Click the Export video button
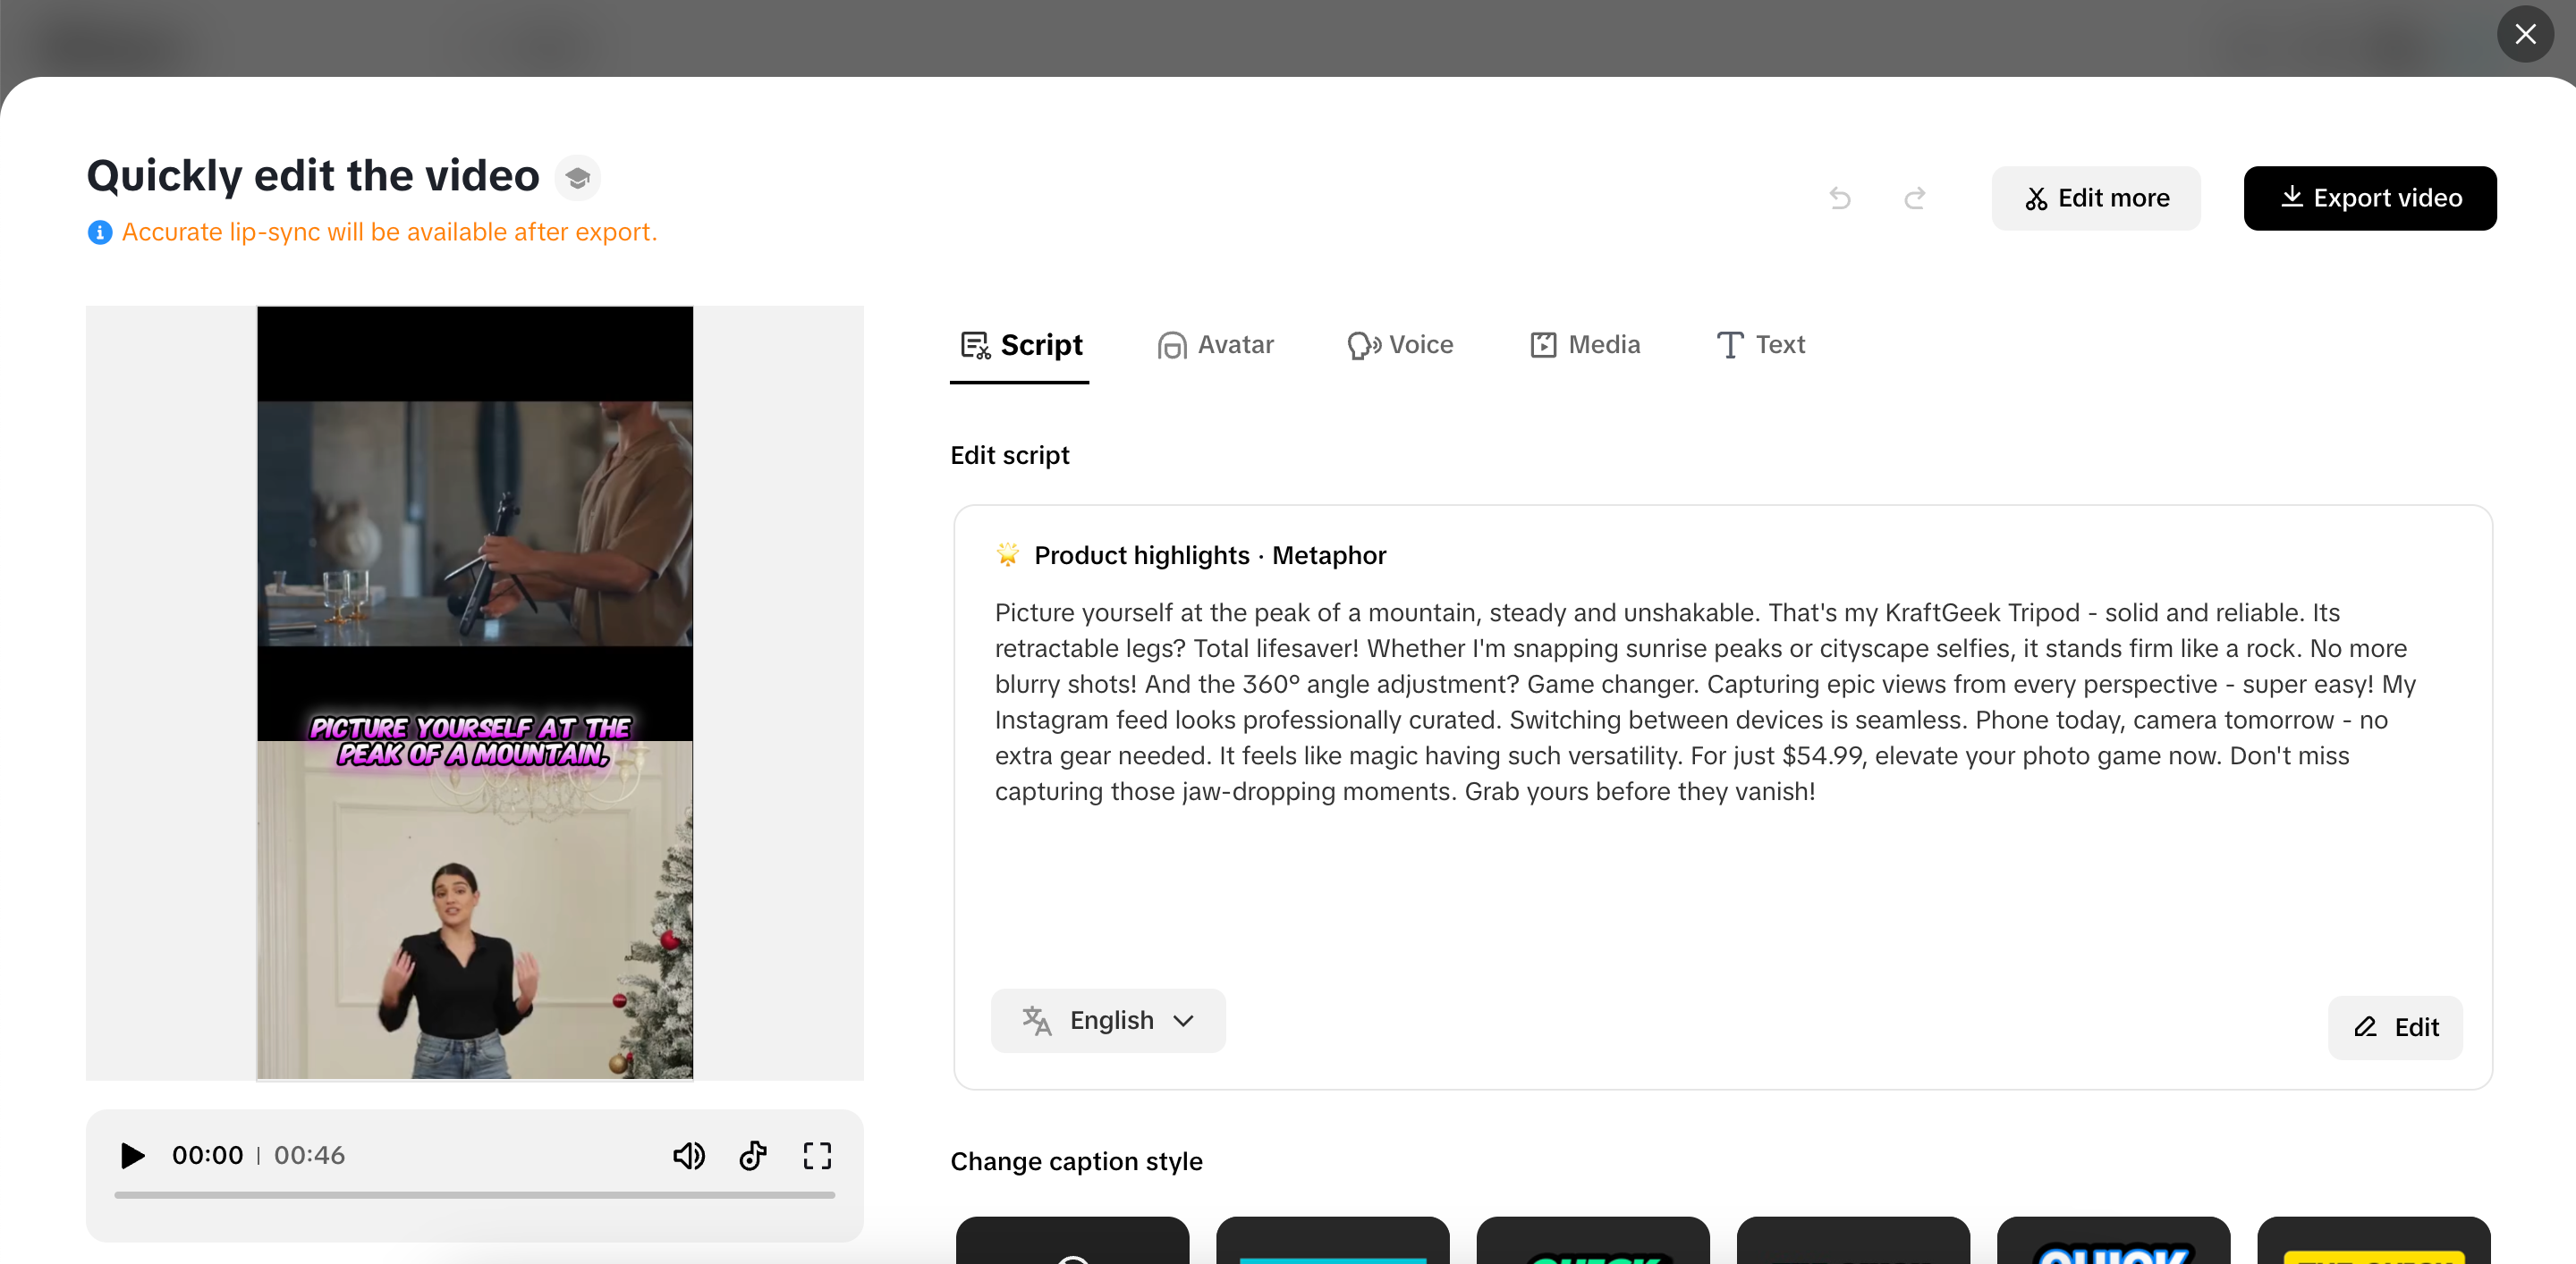Screen dimensions: 2576x1264 click(2369, 198)
